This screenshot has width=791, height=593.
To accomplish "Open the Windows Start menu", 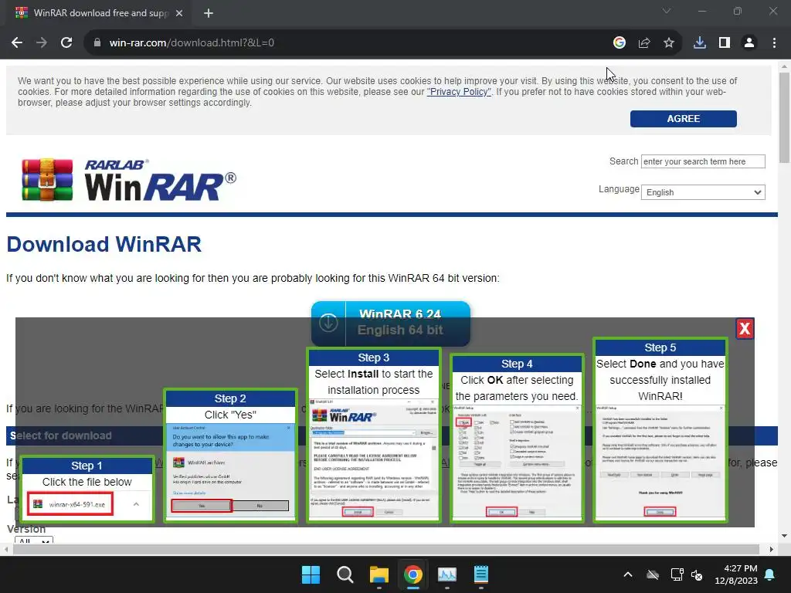I will 311,574.
